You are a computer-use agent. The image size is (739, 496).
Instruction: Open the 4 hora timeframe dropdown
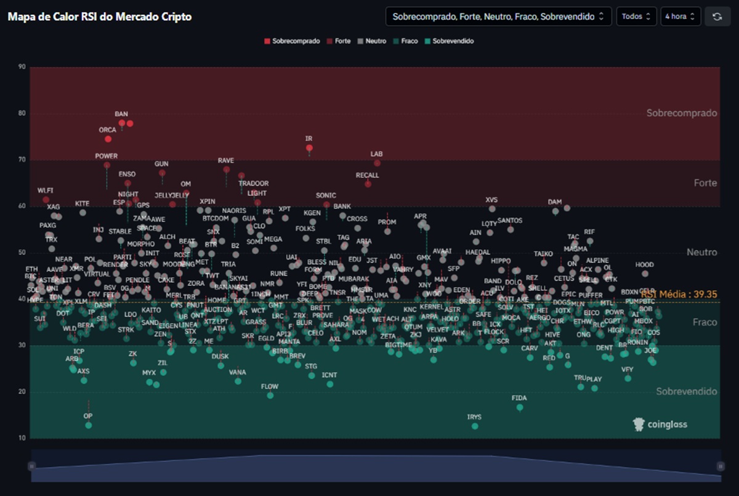coord(680,17)
